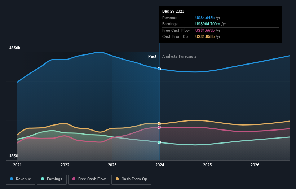Click the Cash From Op label in tooltip
Screen dimensions: 296x189
(x=175, y=37)
